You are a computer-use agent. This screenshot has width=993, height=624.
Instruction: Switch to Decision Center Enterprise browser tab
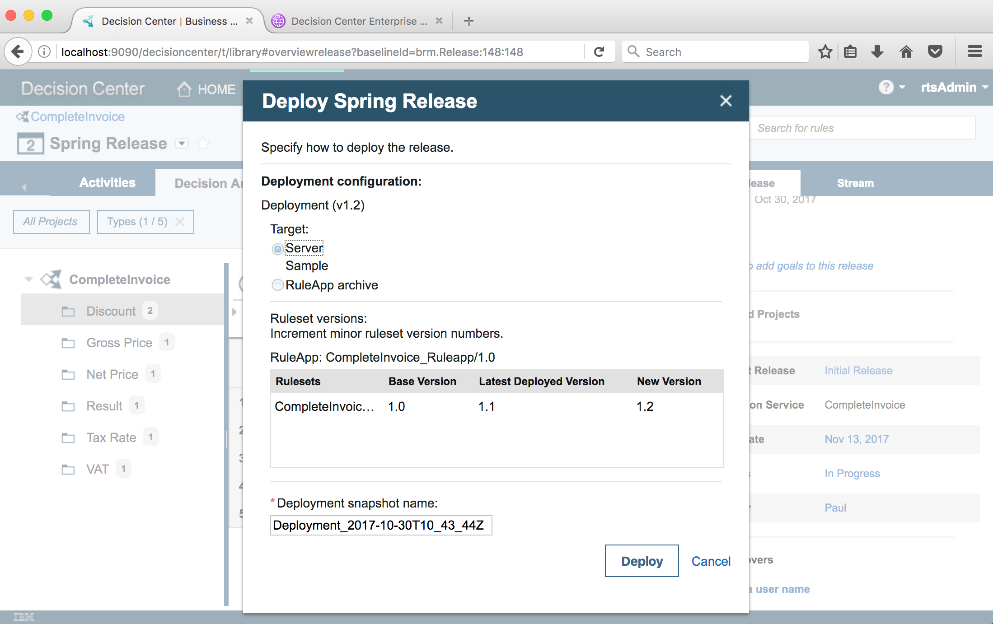pyautogui.click(x=354, y=21)
